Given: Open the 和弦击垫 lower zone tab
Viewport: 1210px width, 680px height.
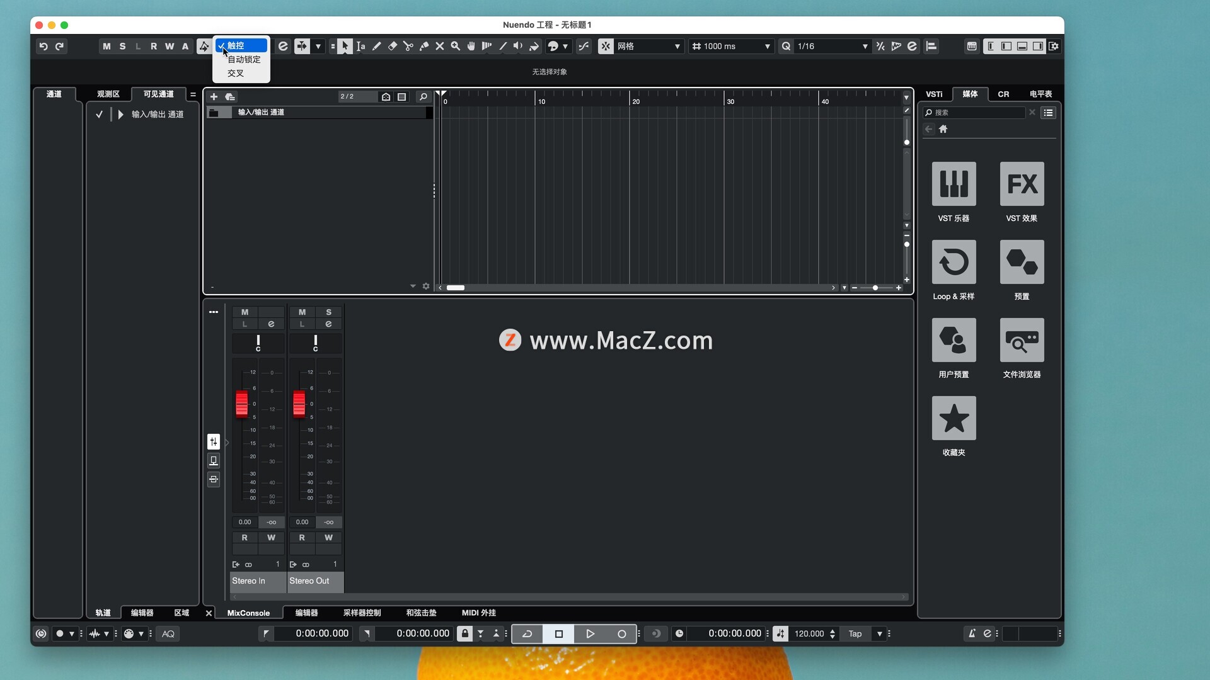Looking at the screenshot, I should [x=421, y=613].
